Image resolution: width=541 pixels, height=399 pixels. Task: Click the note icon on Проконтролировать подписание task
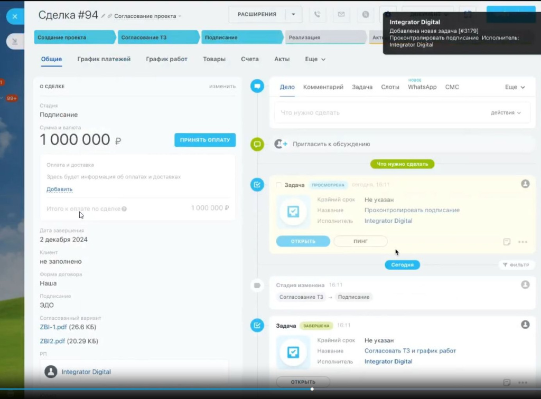coord(507,242)
